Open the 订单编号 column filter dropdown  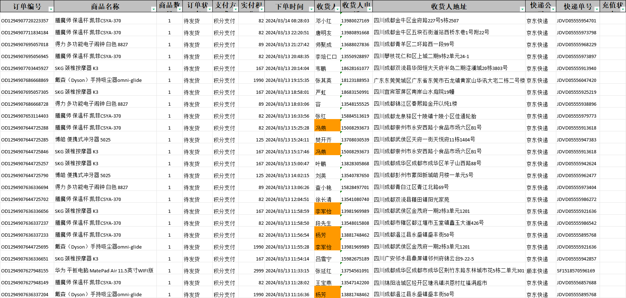pos(51,9)
